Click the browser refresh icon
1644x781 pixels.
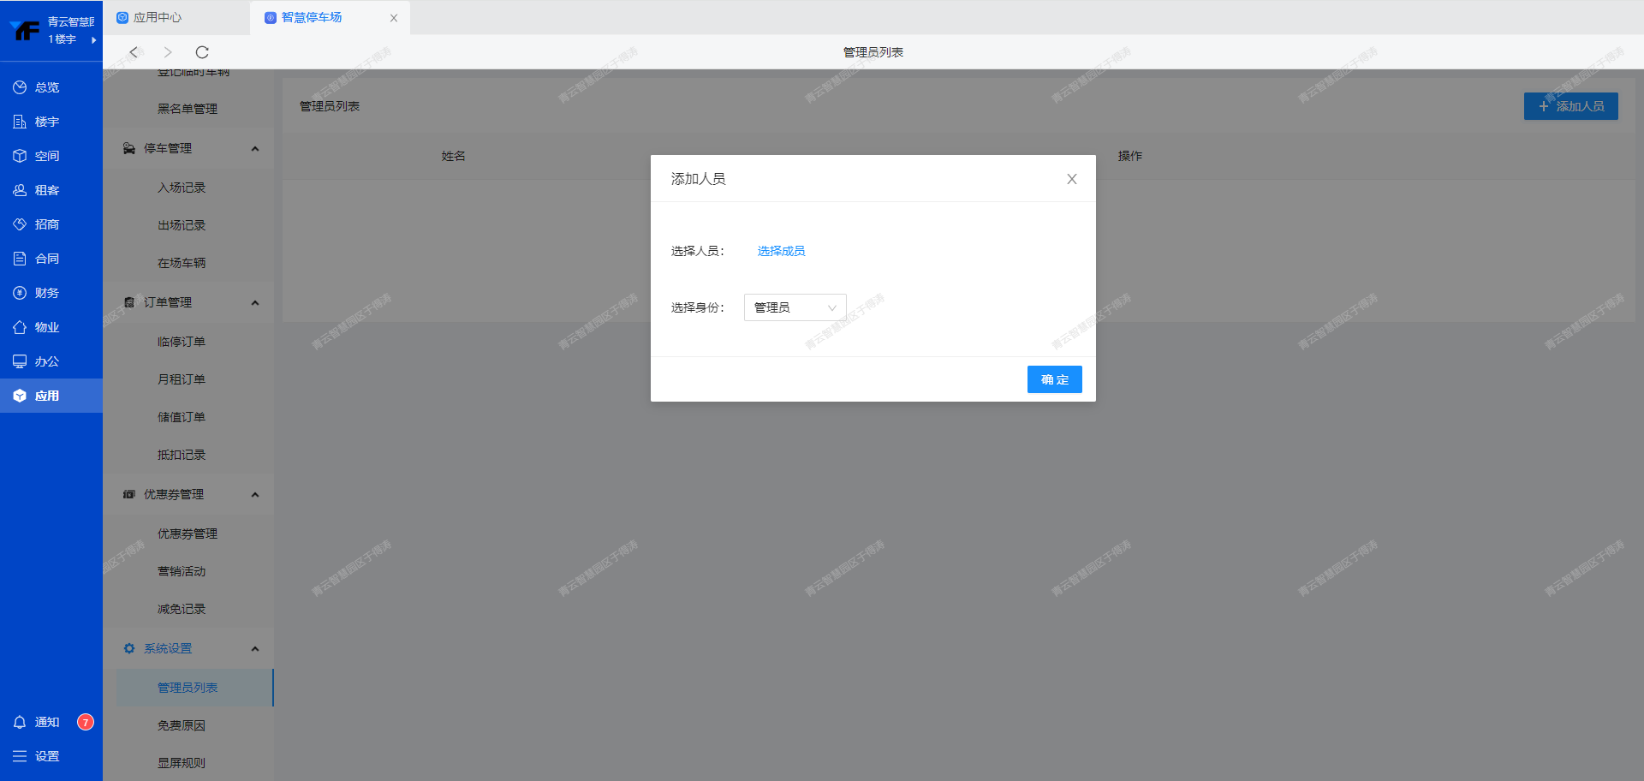(202, 52)
